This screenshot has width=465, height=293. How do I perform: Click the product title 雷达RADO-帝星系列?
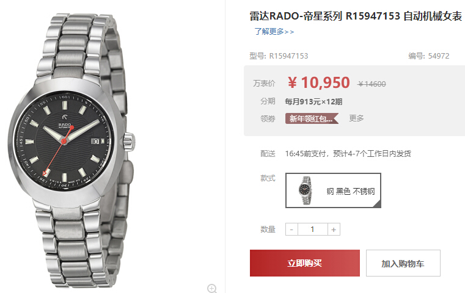point(296,16)
